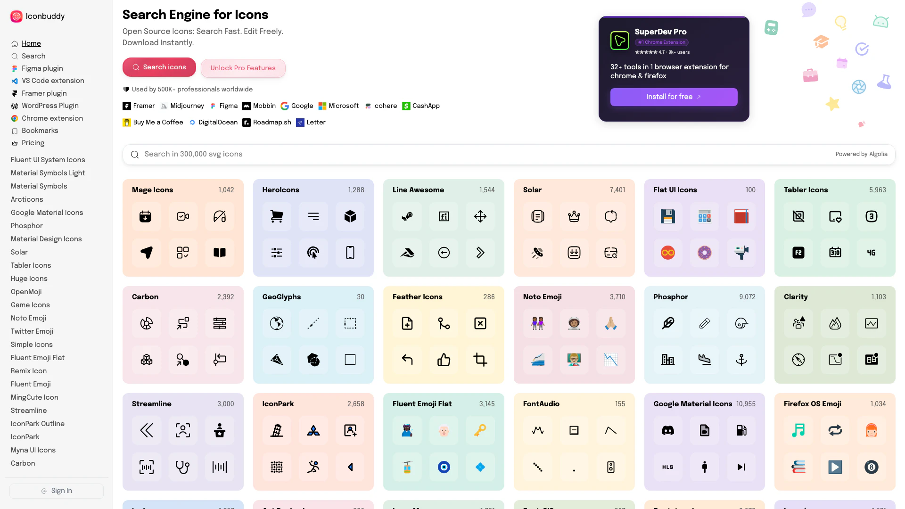
Task: Select the anchor icon in Phosphor set
Action: point(741,360)
